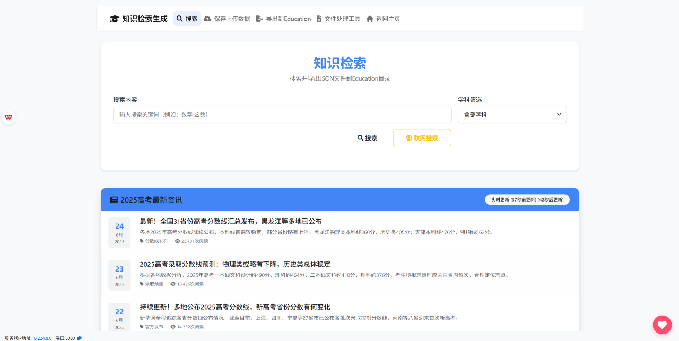Click the copy icon beside port 5000
The height and width of the screenshot is (341, 679).
79,338
